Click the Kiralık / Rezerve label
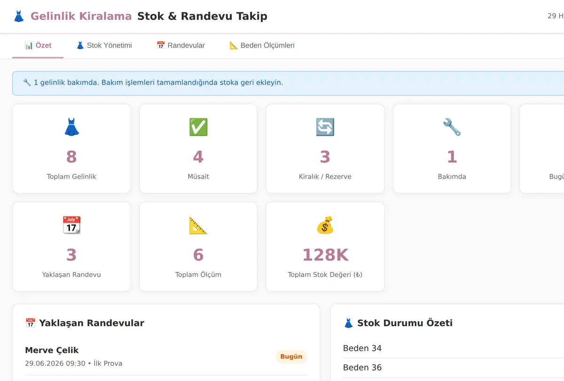 click(x=325, y=177)
